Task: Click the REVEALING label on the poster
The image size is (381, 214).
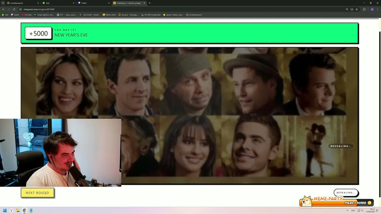Action: click(x=341, y=146)
